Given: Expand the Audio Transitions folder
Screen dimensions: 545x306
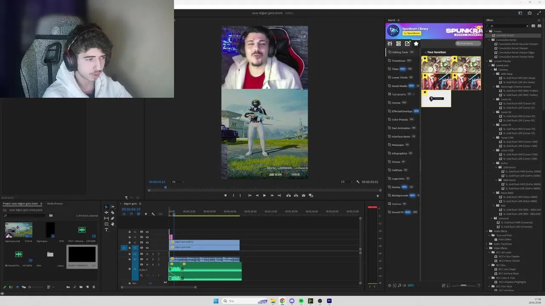Looking at the screenshot, I should point(487,244).
